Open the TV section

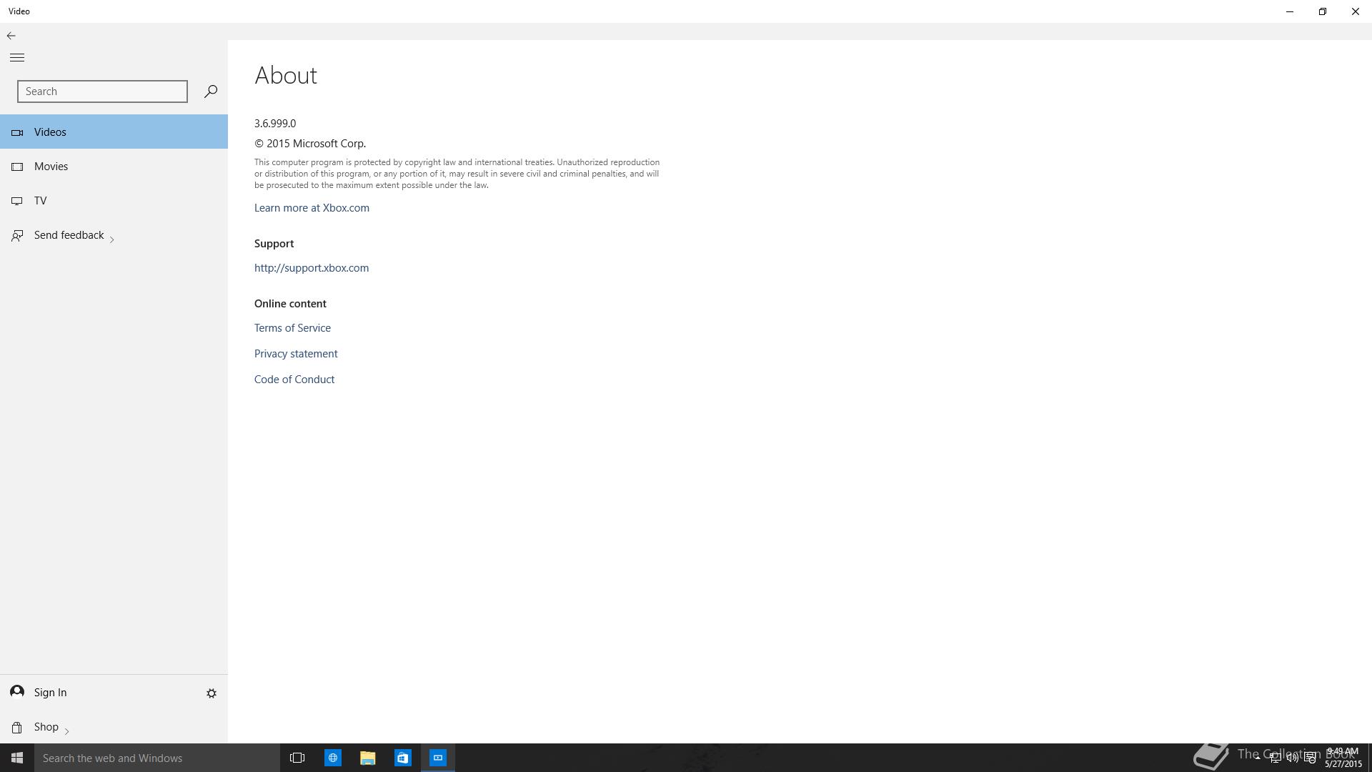[40, 201]
